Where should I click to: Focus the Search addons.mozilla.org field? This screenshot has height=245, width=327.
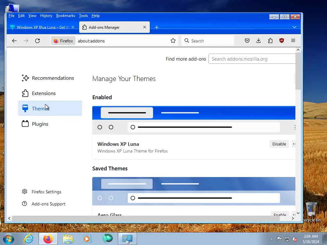252,59
